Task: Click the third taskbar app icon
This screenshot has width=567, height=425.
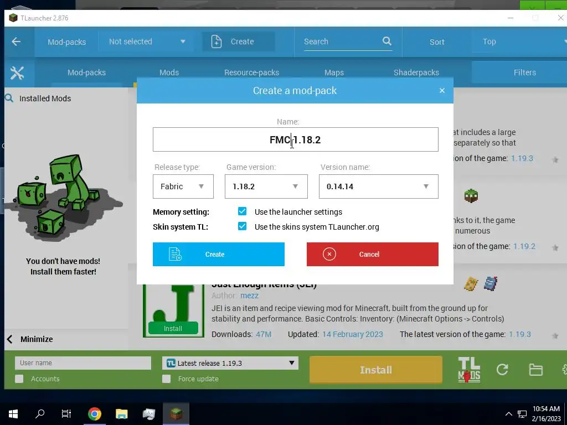Action: [x=148, y=414]
